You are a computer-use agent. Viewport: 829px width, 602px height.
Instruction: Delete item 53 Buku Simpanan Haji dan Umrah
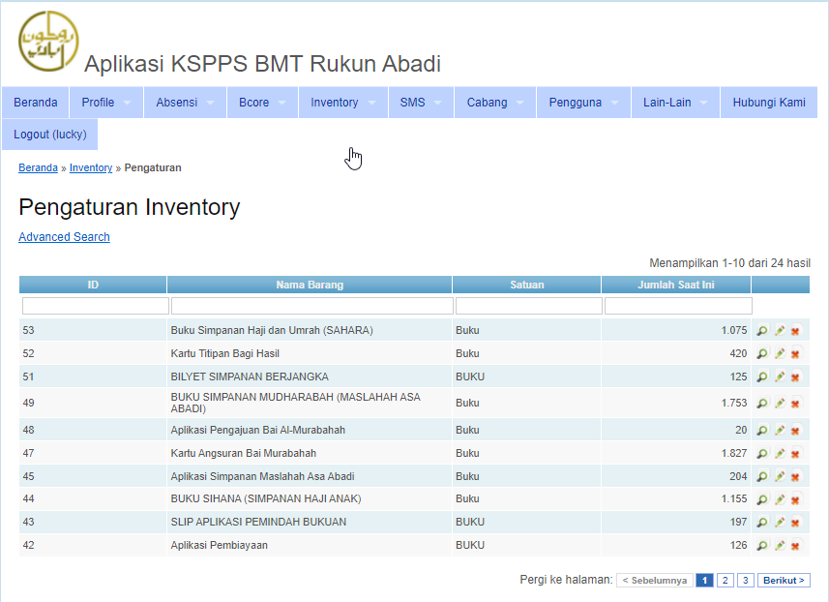[795, 331]
